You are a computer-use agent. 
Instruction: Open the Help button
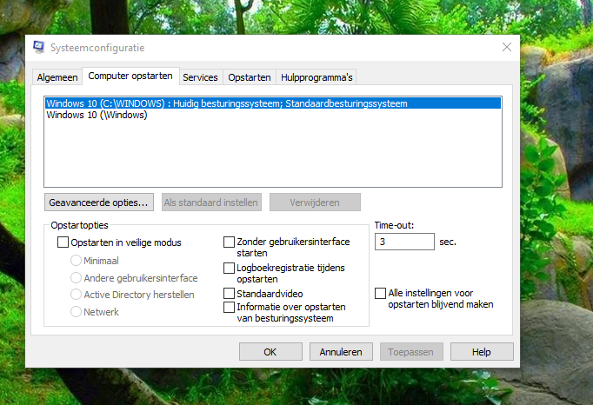(x=482, y=352)
